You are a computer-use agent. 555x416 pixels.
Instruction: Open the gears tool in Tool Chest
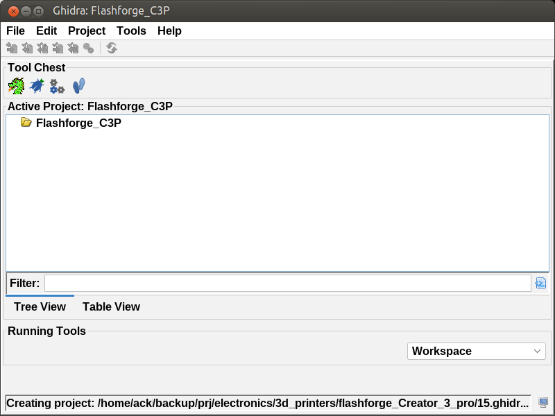(57, 86)
